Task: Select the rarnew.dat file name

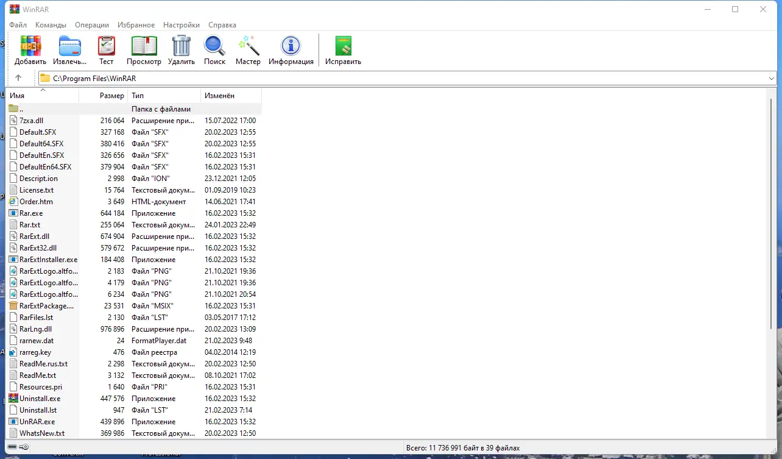Action: tap(37, 341)
